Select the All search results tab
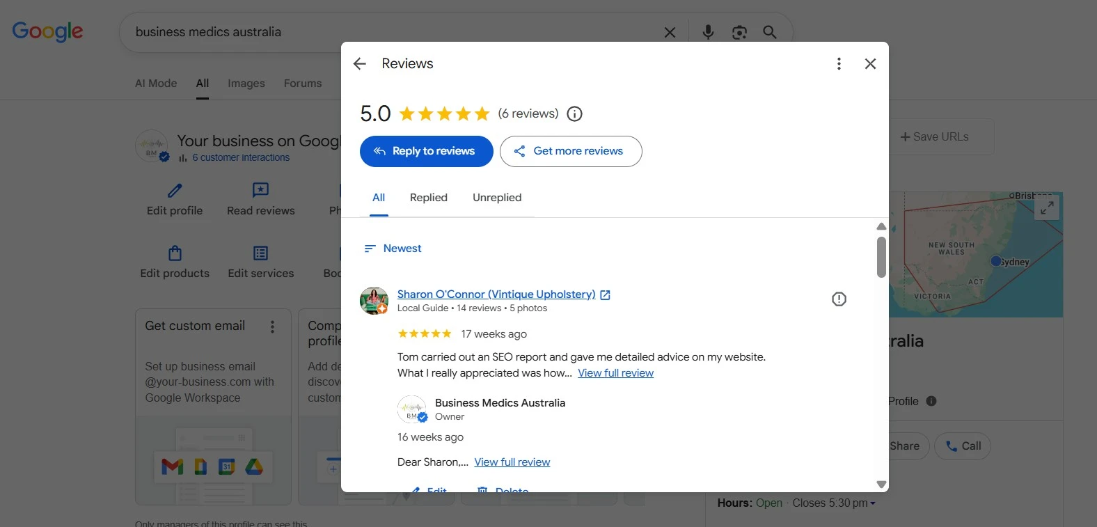The height and width of the screenshot is (527, 1097). pos(203,84)
